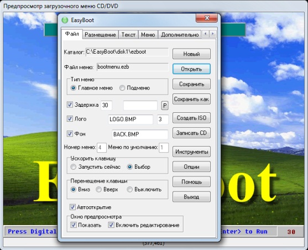Click the BACK.BMP background file field

pyautogui.click(x=140, y=134)
